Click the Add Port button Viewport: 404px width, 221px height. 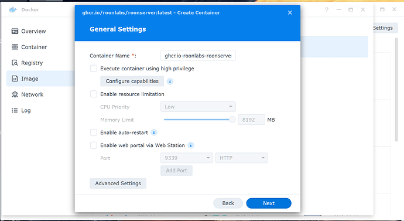coord(176,171)
